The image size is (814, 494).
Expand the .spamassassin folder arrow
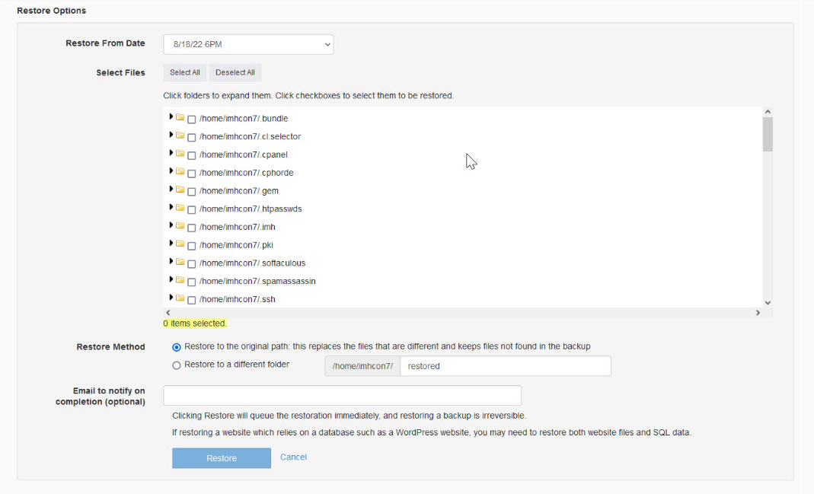pyautogui.click(x=171, y=279)
